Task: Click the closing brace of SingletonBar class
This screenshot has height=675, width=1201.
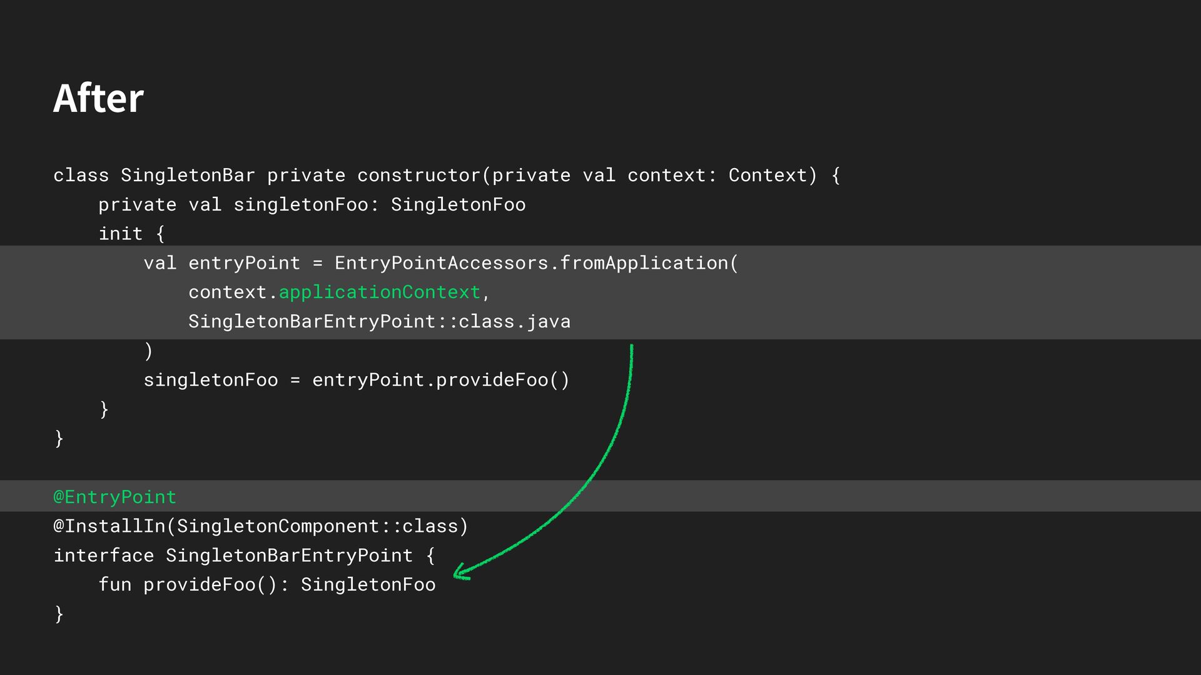Action: click(x=59, y=438)
